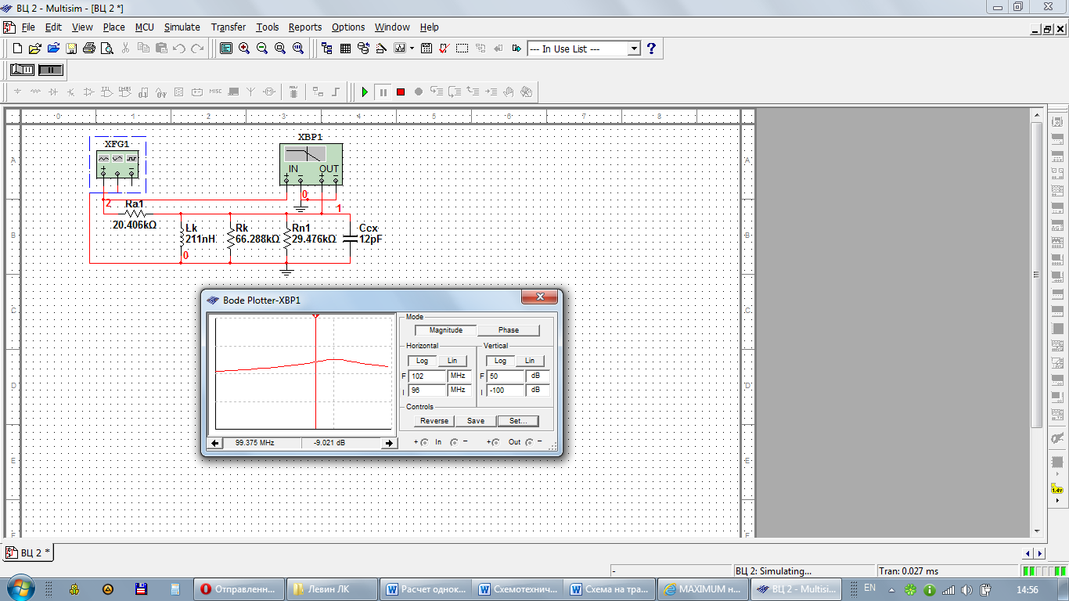Edit Horizontal initial frequency field 96

427,390
